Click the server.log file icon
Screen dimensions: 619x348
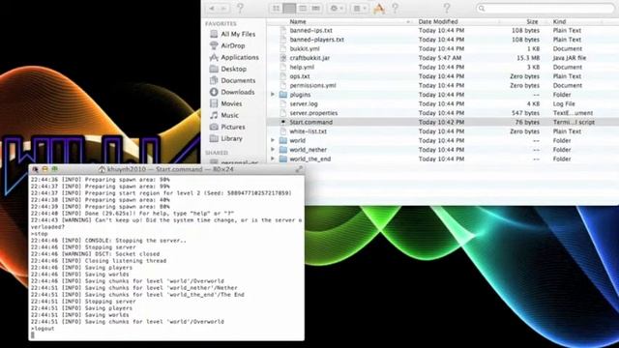coord(283,103)
